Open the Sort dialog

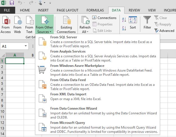click(133, 23)
